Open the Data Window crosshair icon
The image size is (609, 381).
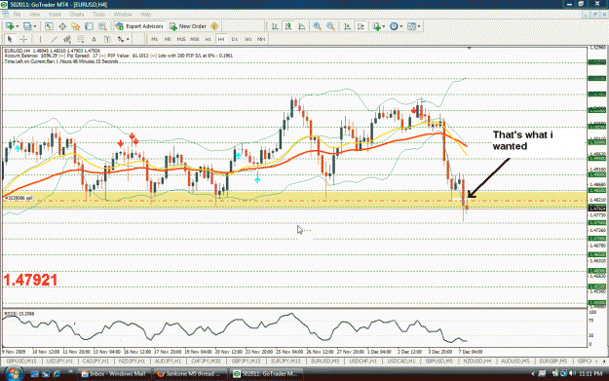62,26
